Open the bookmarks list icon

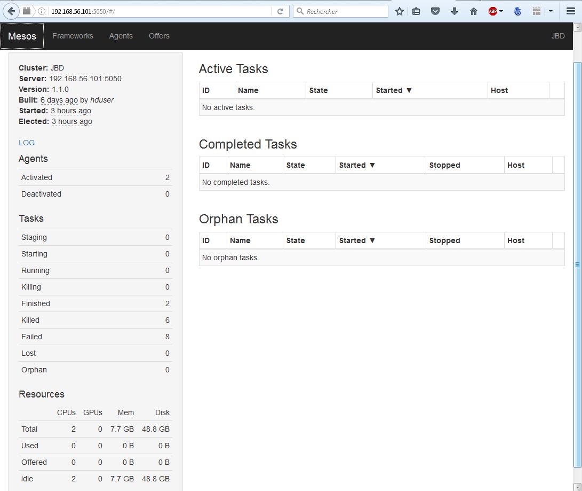tap(416, 11)
